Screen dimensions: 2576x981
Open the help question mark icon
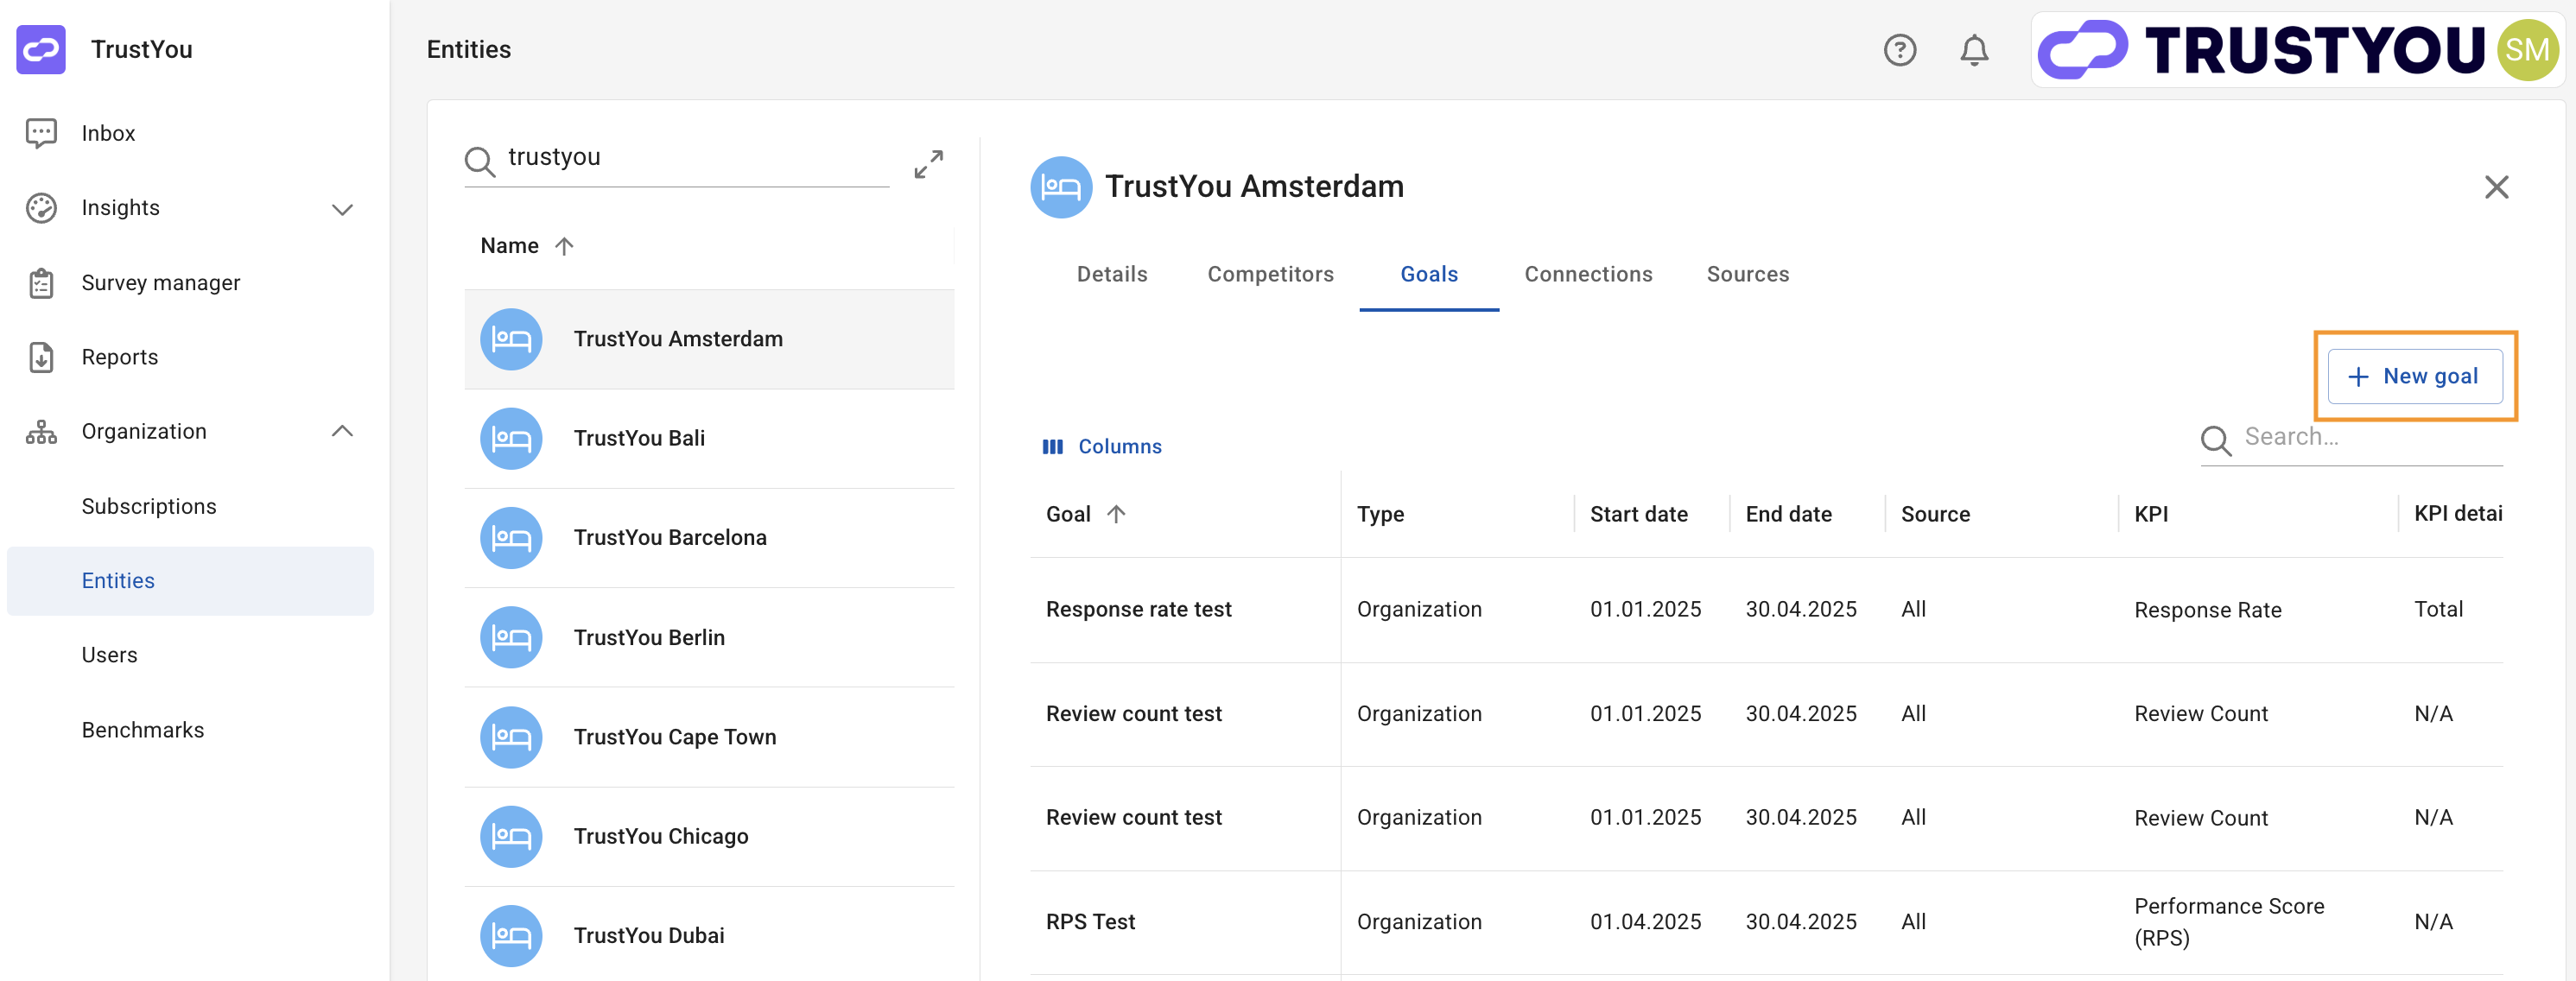(1899, 50)
